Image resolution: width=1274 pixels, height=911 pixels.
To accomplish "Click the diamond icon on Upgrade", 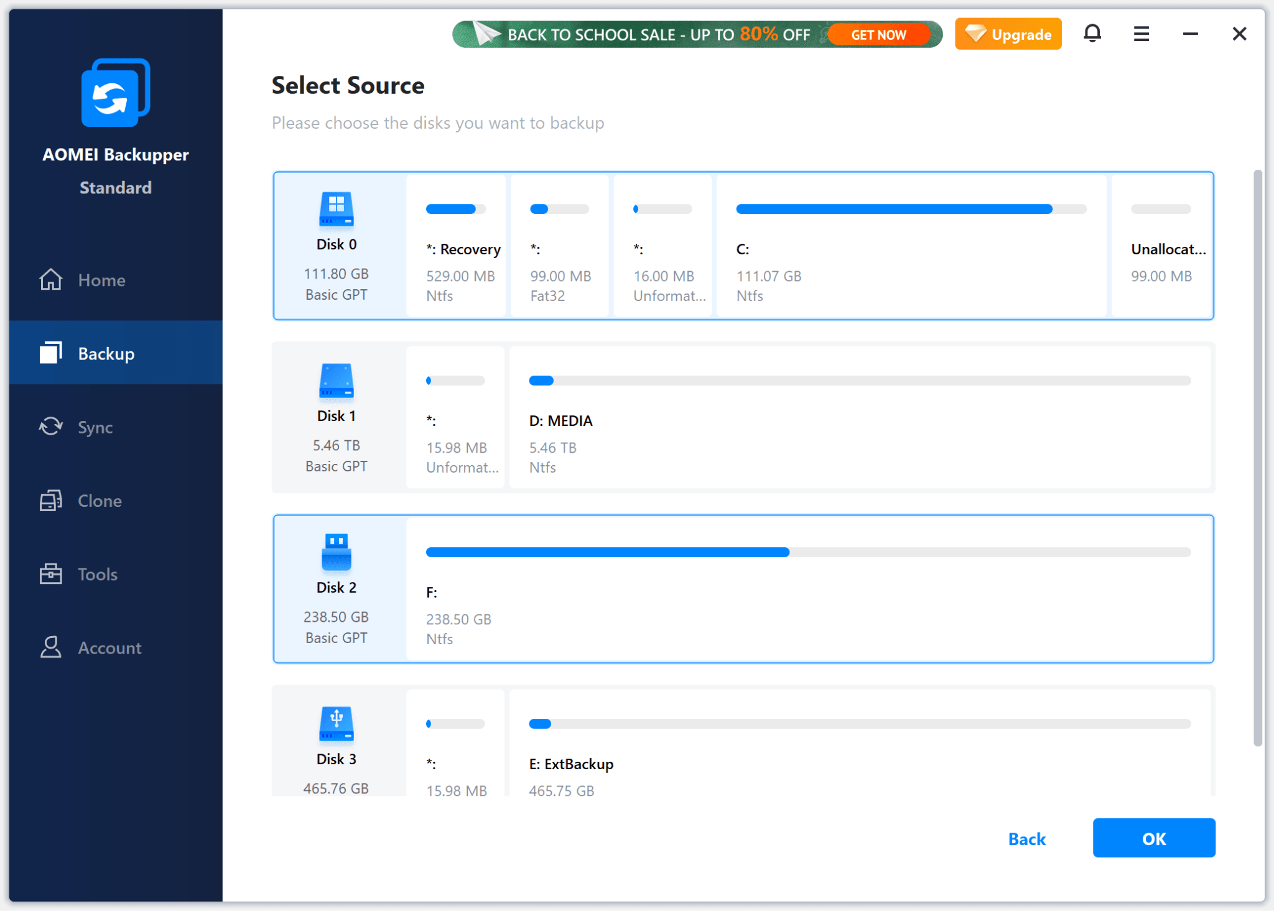I will click(975, 34).
